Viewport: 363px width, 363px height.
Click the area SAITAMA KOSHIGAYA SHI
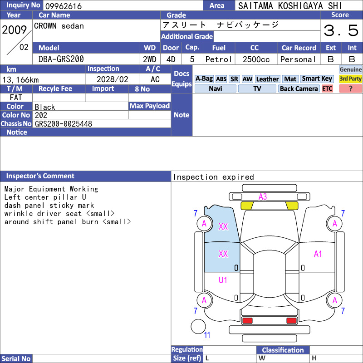click(x=290, y=6)
